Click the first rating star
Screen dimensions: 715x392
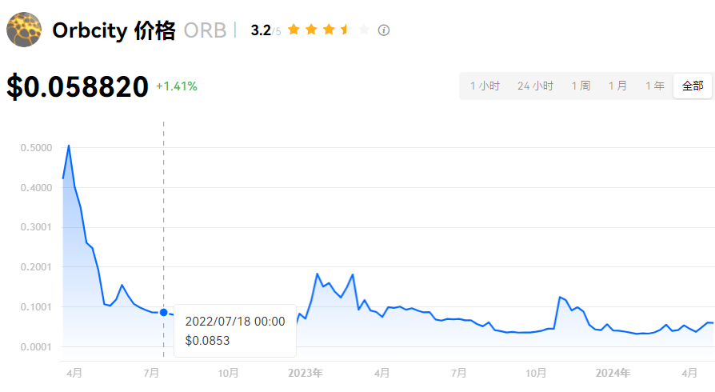click(x=294, y=30)
